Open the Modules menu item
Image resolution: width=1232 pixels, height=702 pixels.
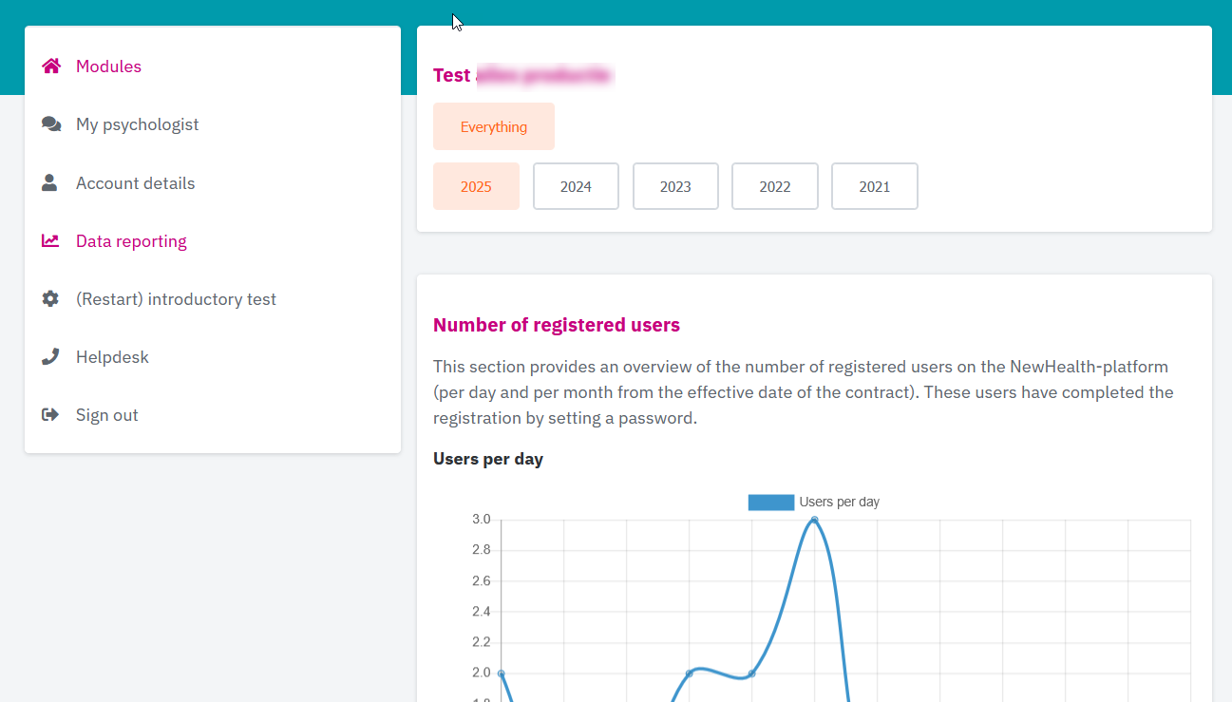point(108,66)
